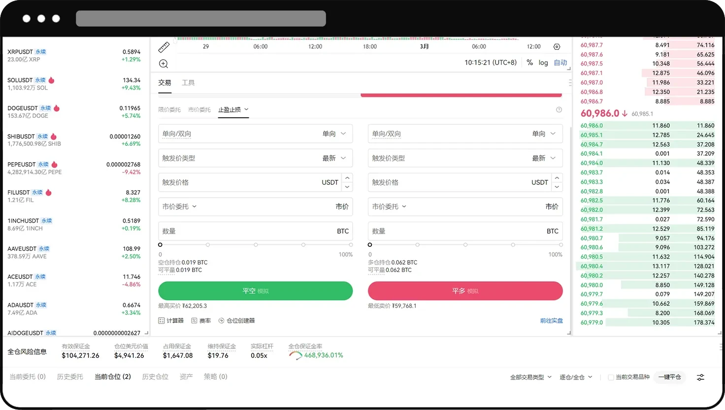This screenshot has width=725, height=410.
Task: Open the 当前委托 (0) tab
Action: pos(28,376)
